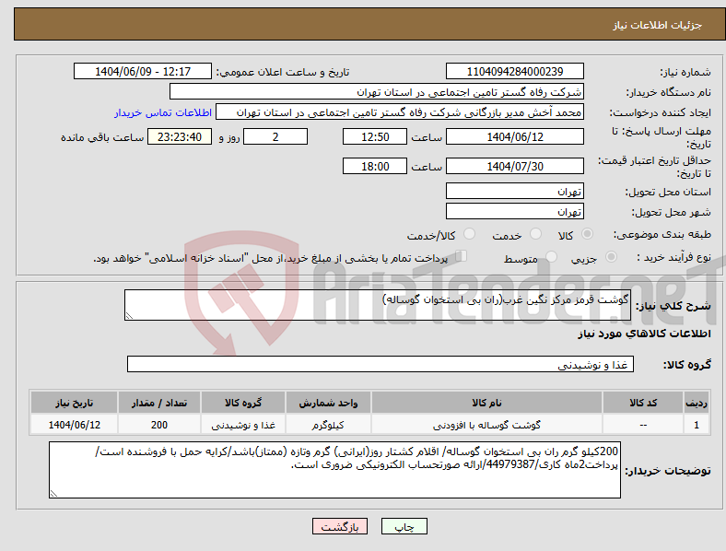The height and width of the screenshot is (551, 726).
Task: Click the cell گوشت گوساله با افزودنی
Action: [486, 425]
